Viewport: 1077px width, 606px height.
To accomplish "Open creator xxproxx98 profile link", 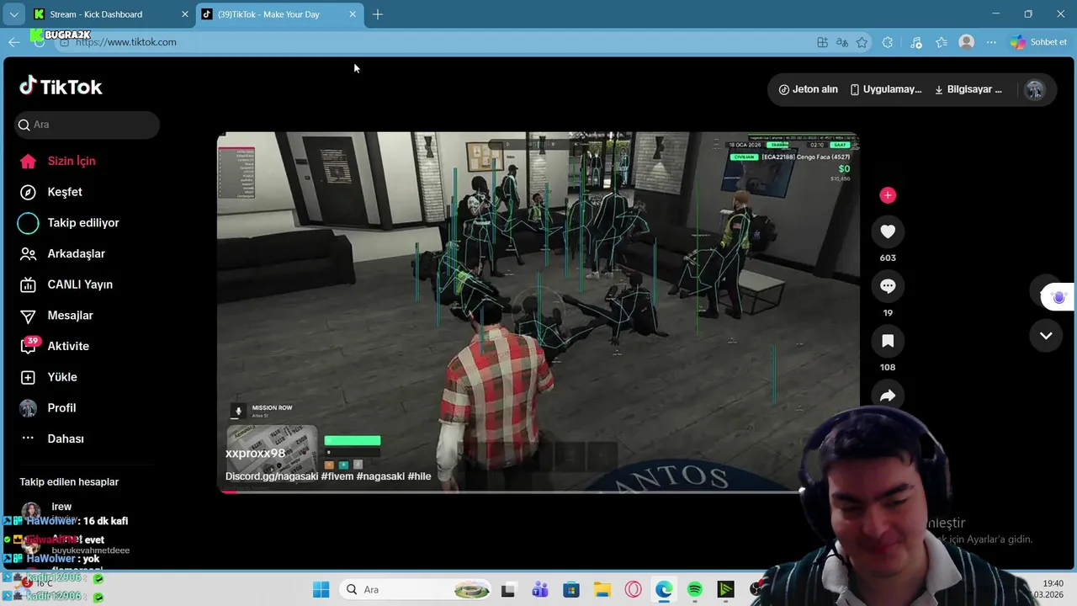I will pos(255,453).
